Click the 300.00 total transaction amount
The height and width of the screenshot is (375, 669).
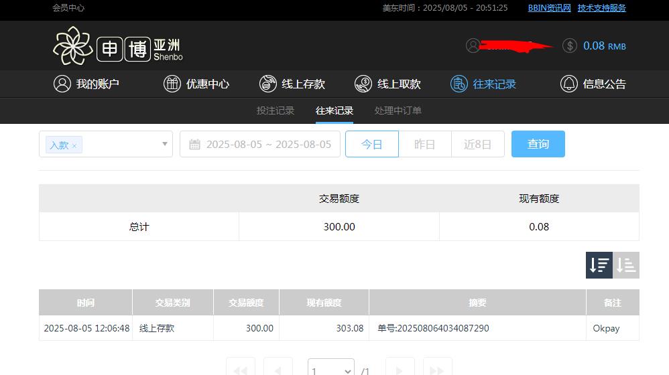click(x=339, y=227)
